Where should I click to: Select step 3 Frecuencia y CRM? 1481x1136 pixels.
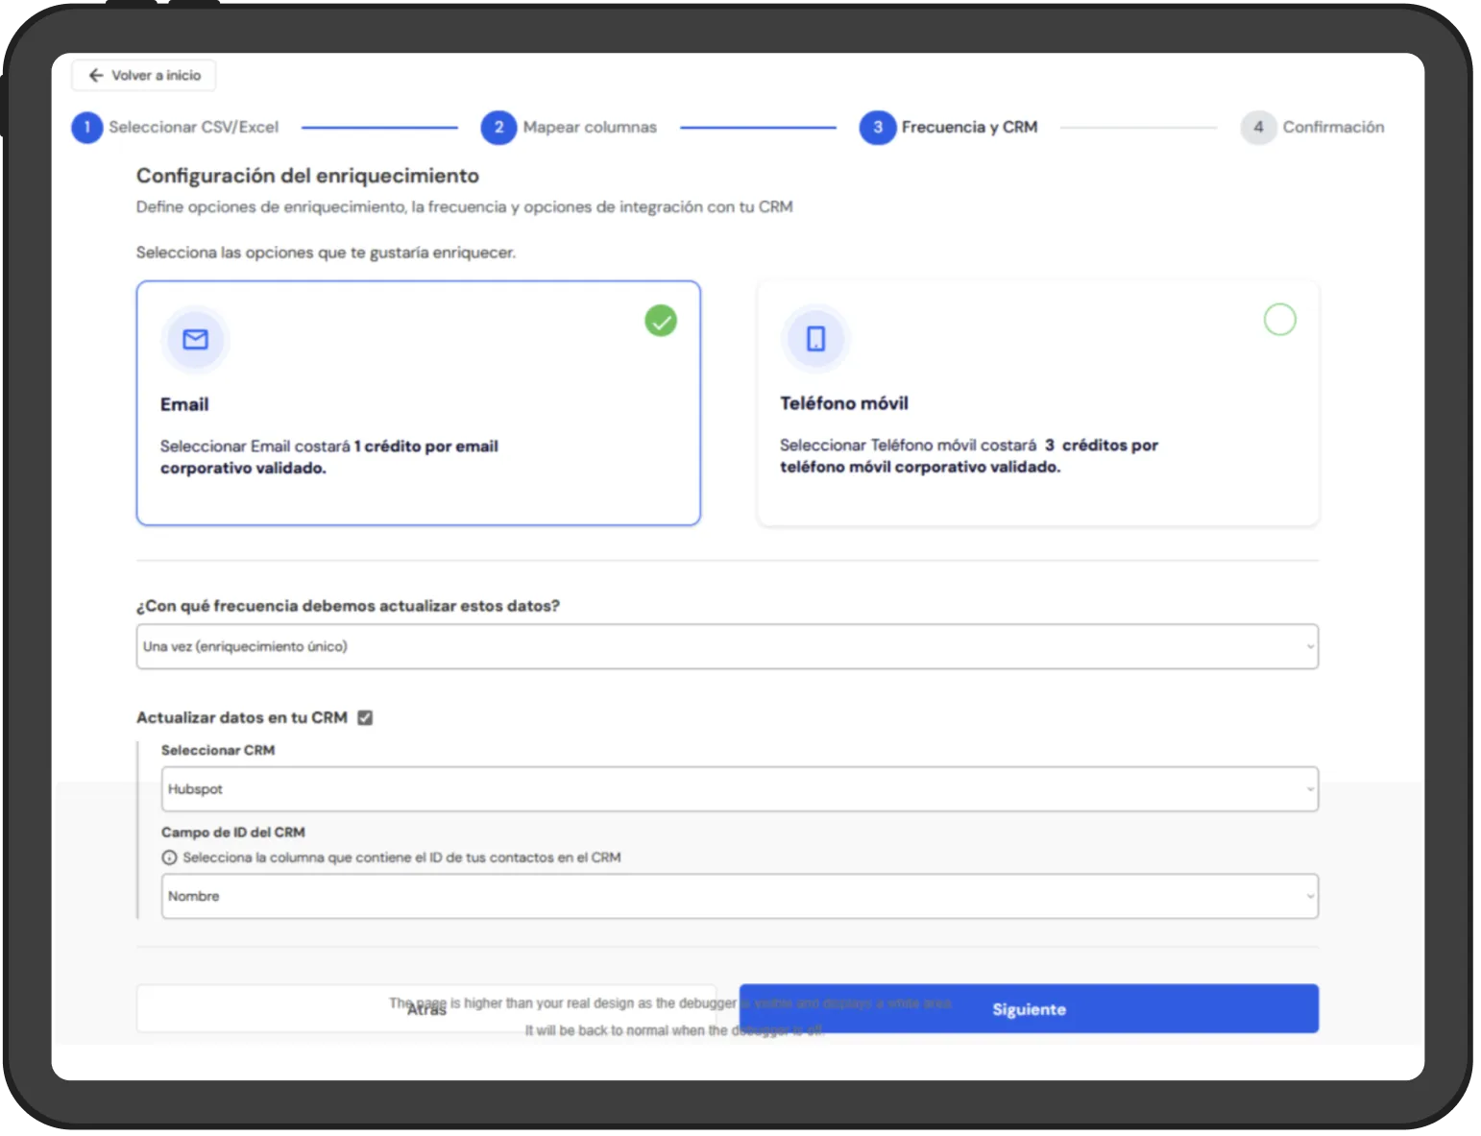949,127
